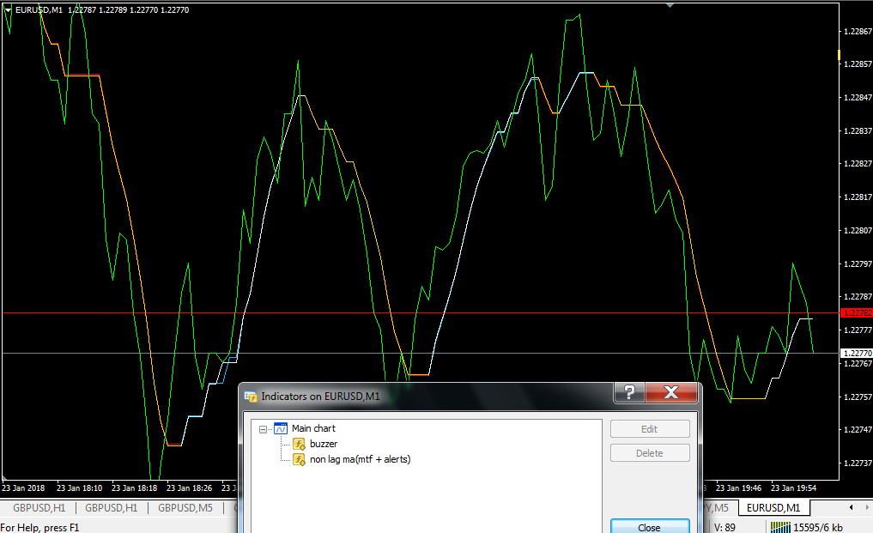Image resolution: width=873 pixels, height=533 pixels.
Task: Click the connection status bars icon
Action: point(780,527)
